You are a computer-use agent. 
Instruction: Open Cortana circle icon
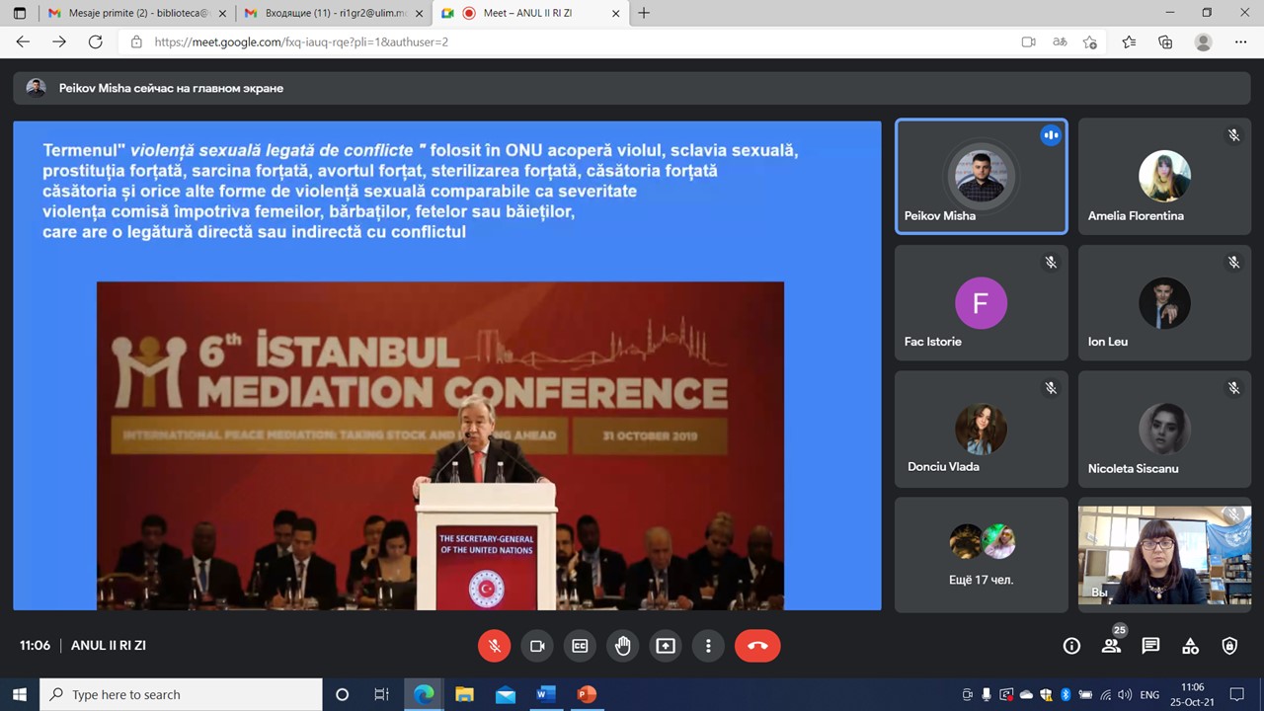342,694
